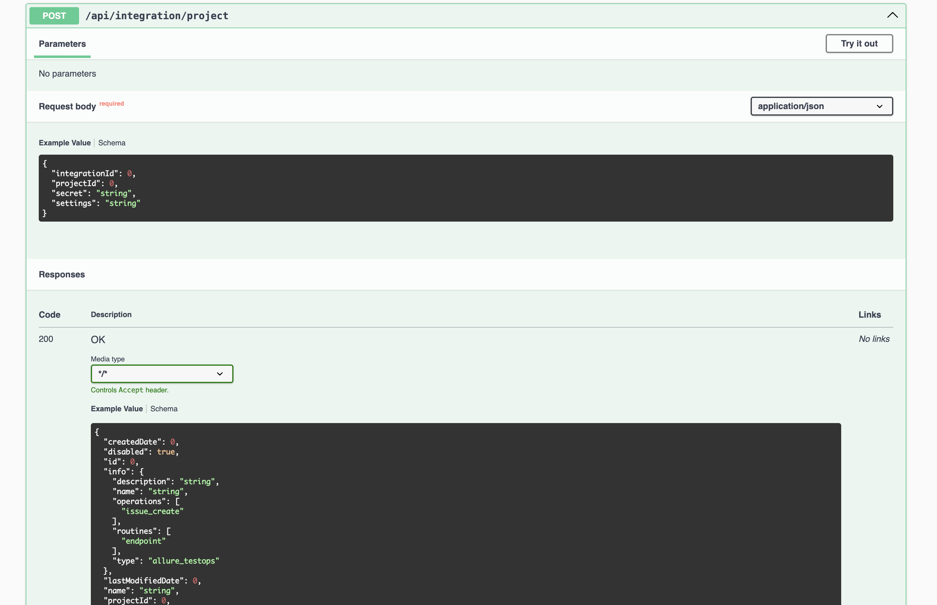Click the green POST method badge
937x605 pixels.
coord(54,16)
